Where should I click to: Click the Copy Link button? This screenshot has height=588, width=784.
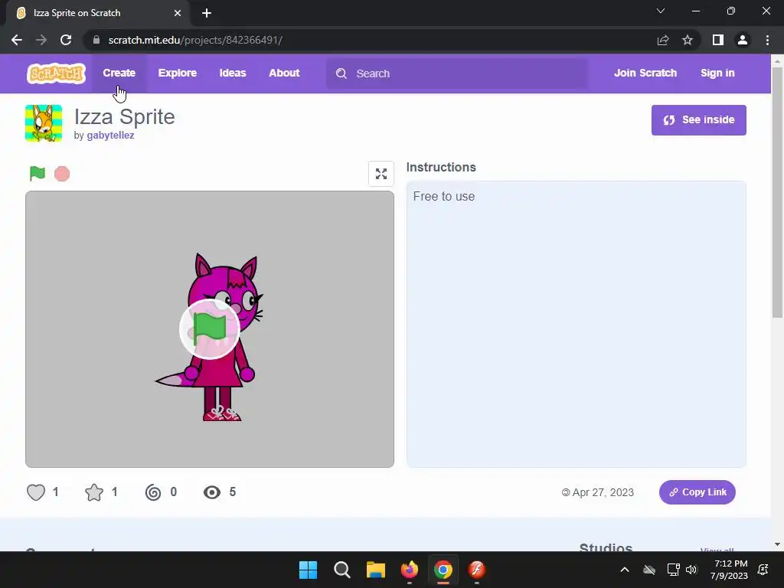(697, 492)
